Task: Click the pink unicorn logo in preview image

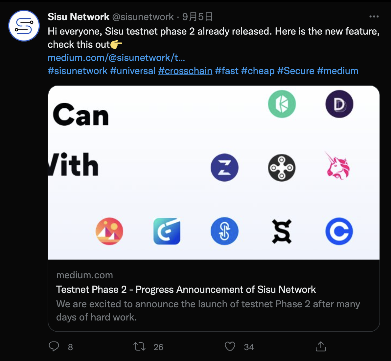Action: coord(338,166)
